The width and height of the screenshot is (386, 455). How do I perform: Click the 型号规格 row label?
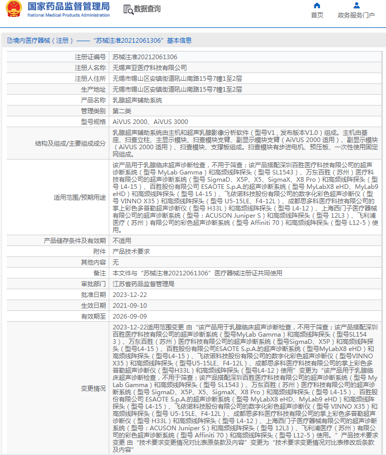pos(93,122)
